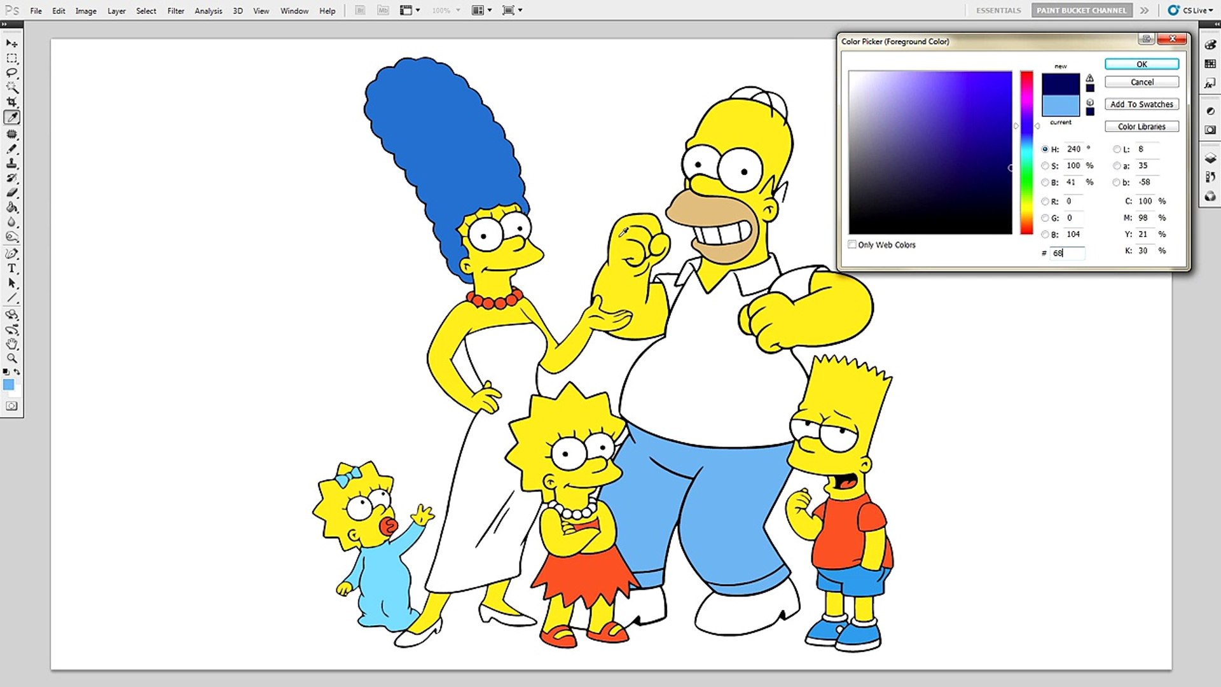Cancel the Color Picker dialog
Viewport: 1221px width, 687px height.
point(1142,82)
